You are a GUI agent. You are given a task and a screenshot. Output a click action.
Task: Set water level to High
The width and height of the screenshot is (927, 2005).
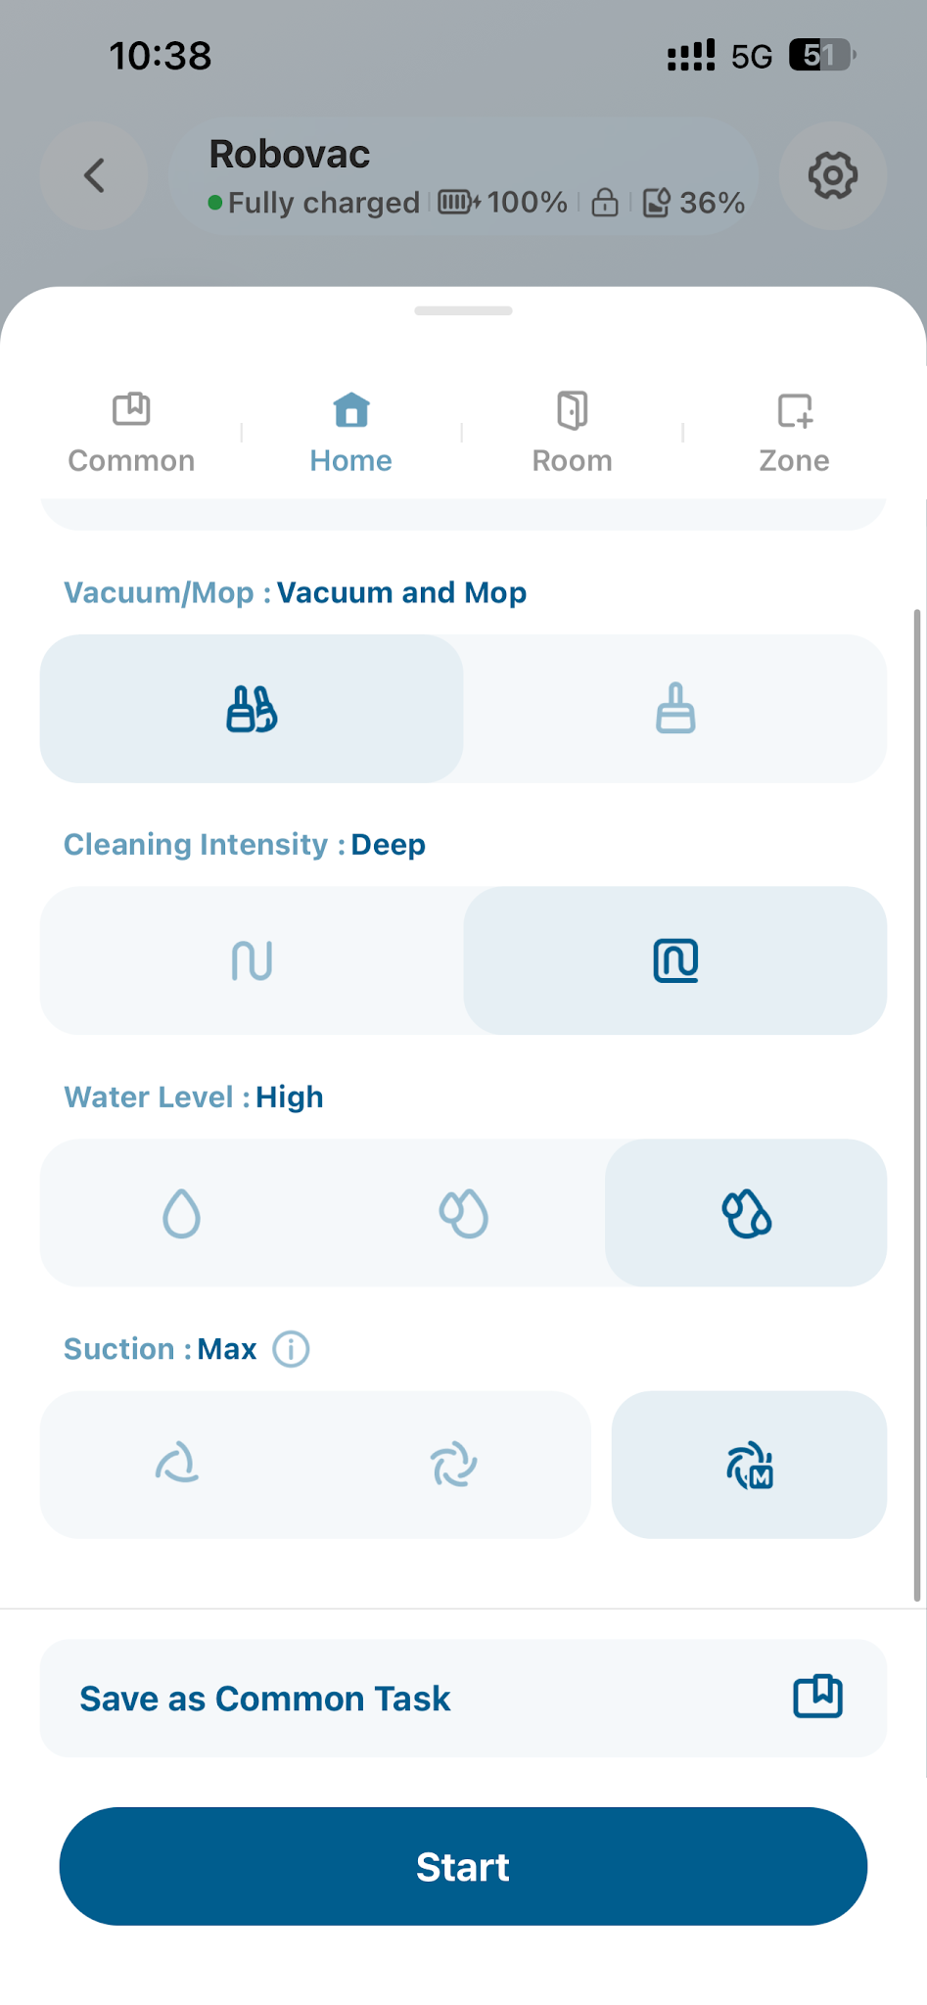(746, 1213)
